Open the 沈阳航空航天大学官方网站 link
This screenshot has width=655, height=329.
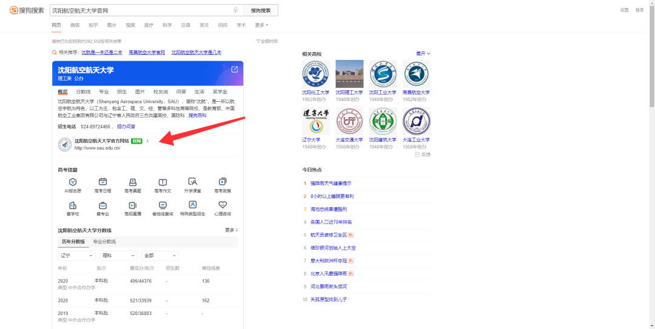tap(101, 141)
